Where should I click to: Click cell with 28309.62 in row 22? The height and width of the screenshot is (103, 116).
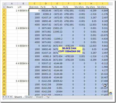click(x=57, y=81)
